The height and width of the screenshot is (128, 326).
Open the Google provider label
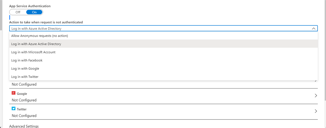[x=22, y=94]
